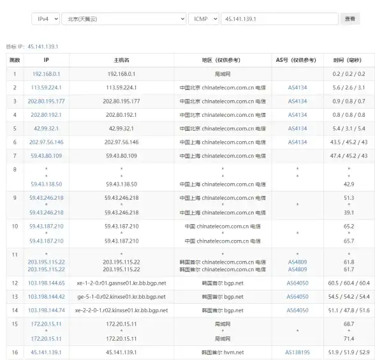Image resolution: width=375 pixels, height=360 pixels.
Task: Open IP link 202.80.192.1
Action: 47,115
